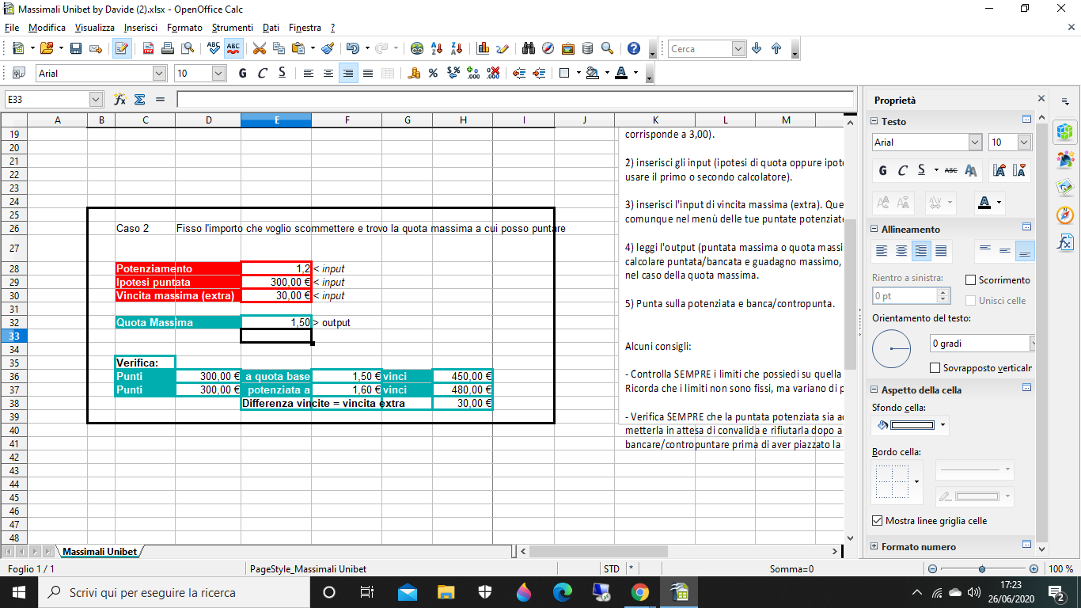Image resolution: width=1081 pixels, height=608 pixels.
Task: Click the Function Wizard icon
Action: 120,100
